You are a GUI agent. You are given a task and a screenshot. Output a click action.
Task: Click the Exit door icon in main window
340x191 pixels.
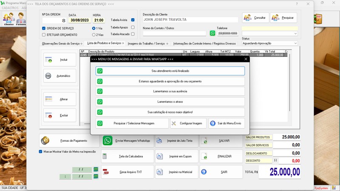318,19
